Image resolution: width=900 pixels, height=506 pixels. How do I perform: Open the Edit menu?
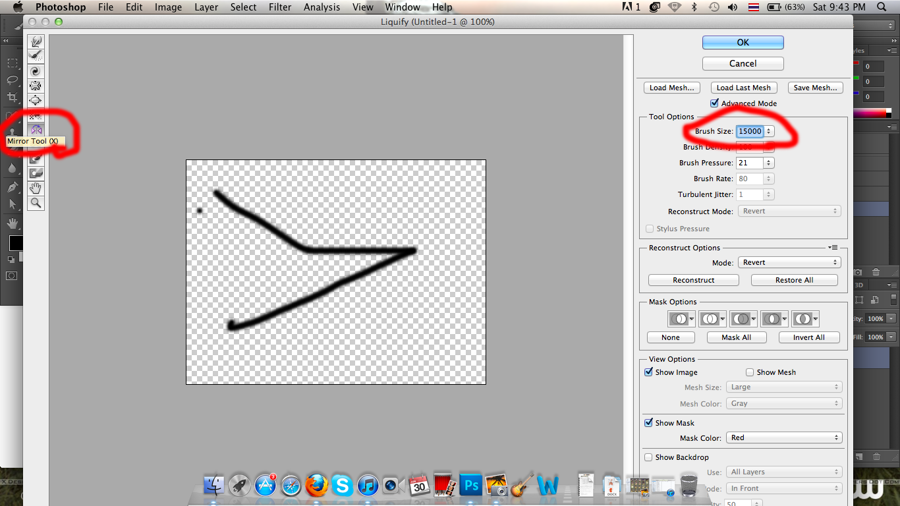pyautogui.click(x=134, y=7)
